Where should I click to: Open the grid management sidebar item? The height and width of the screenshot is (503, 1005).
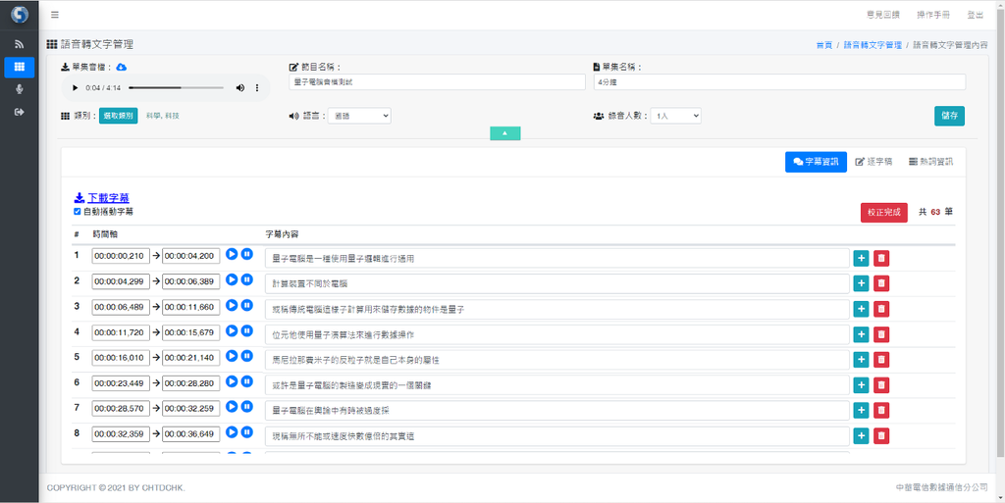(20, 67)
